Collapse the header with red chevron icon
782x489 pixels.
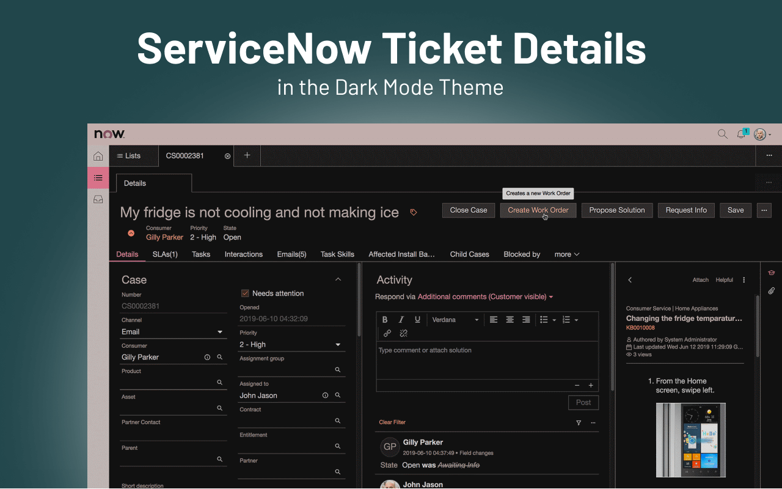[131, 233]
